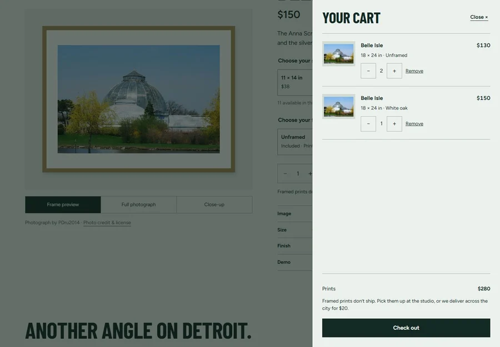The width and height of the screenshot is (500, 347).
Task: Choose the Unframed frame option
Action: (295, 142)
